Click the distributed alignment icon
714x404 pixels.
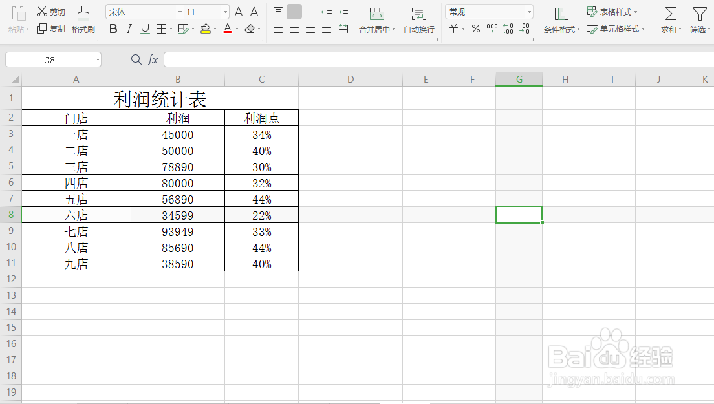click(x=343, y=29)
